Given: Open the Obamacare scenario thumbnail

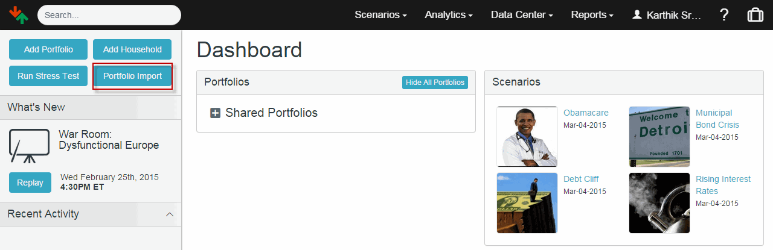Looking at the screenshot, I should pos(527,137).
